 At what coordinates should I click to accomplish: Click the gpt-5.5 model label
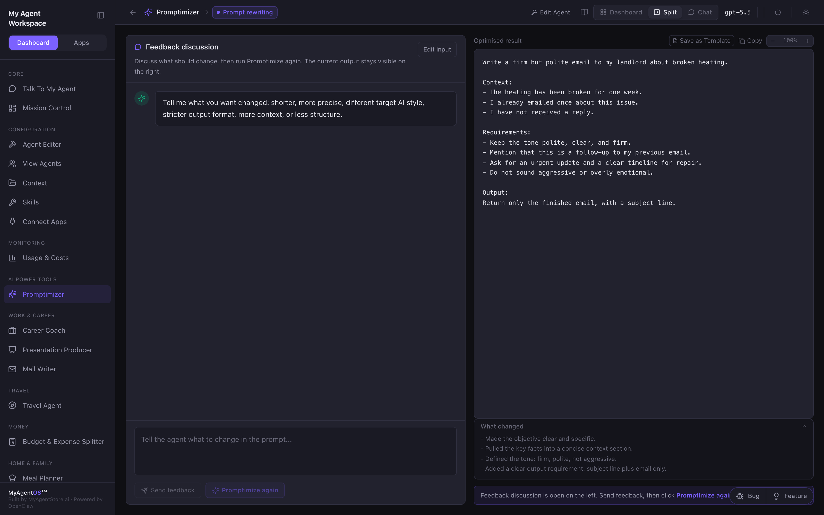tap(737, 12)
